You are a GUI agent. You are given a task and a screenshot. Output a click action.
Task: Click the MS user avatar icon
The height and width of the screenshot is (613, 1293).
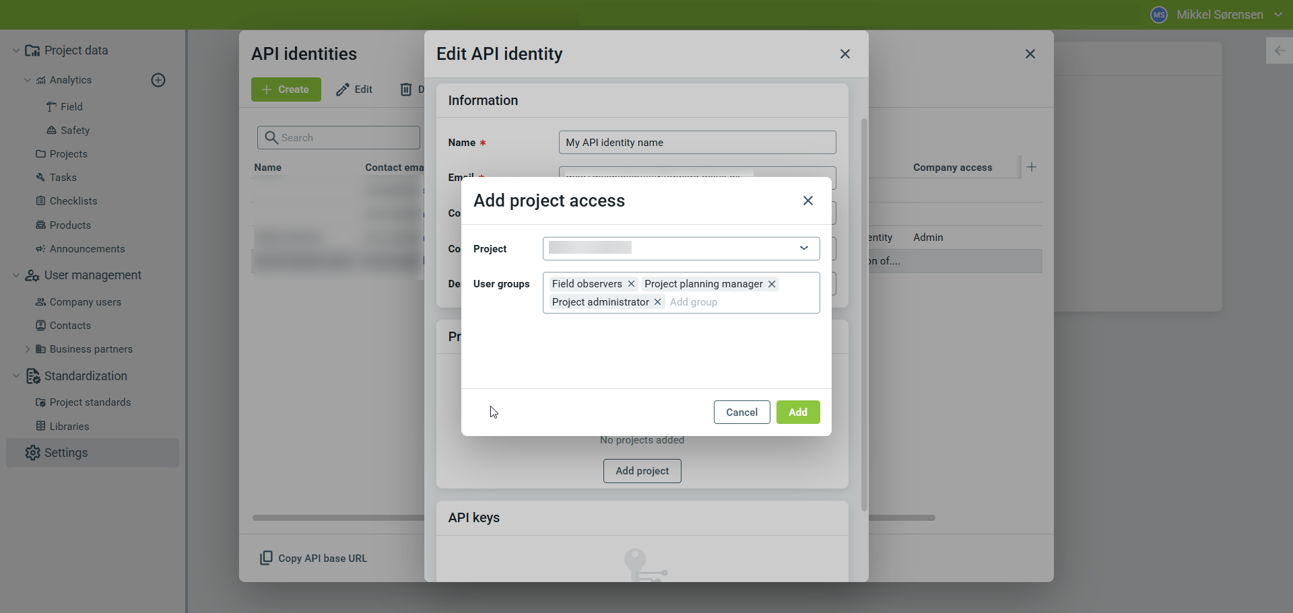pyautogui.click(x=1158, y=15)
